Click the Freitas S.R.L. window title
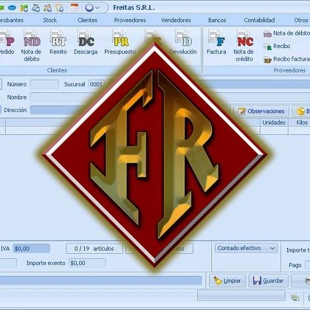The image size is (310, 310). (x=134, y=8)
